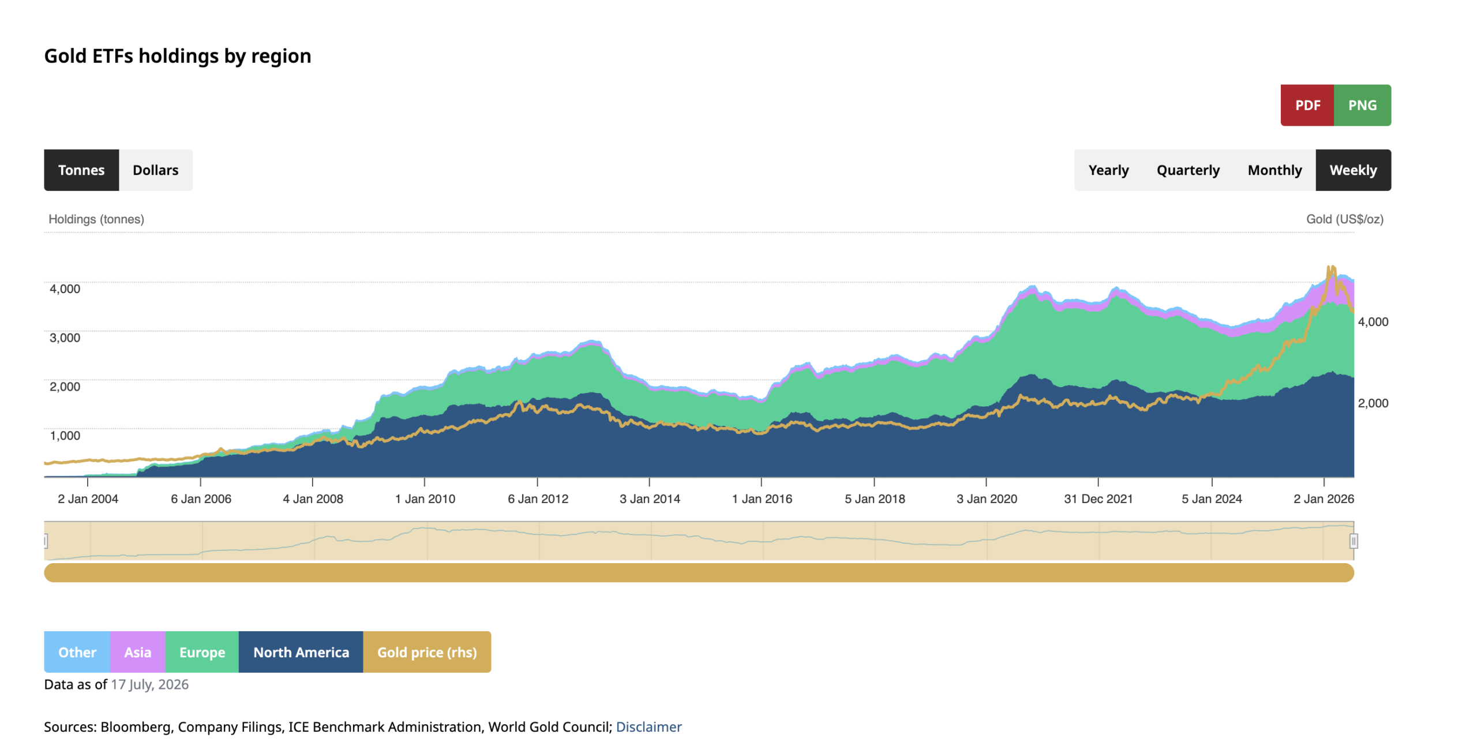Viewport: 1477px width, 753px height.
Task: Switch to Quarterly frequency
Action: (x=1188, y=170)
